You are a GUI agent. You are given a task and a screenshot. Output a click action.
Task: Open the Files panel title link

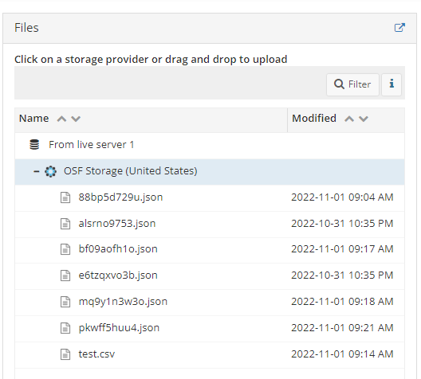point(26,28)
